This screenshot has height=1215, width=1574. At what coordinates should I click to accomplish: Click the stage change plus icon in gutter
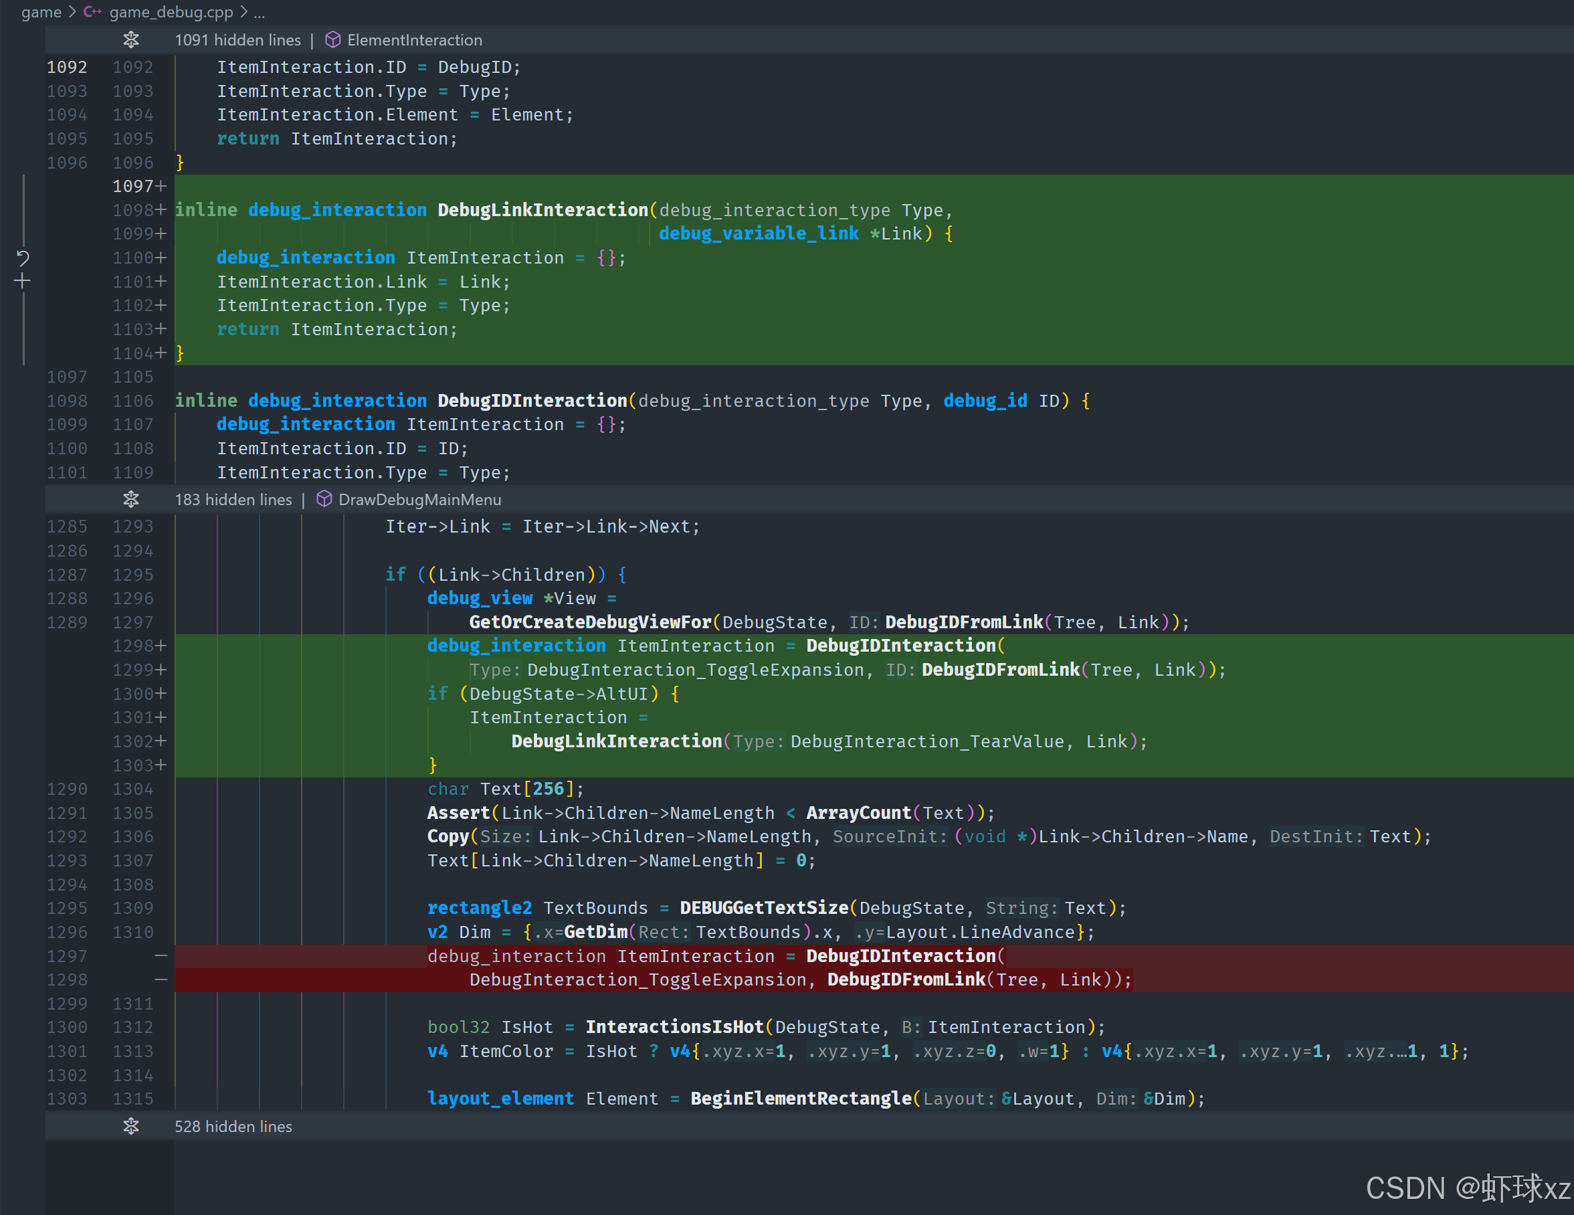click(x=22, y=281)
